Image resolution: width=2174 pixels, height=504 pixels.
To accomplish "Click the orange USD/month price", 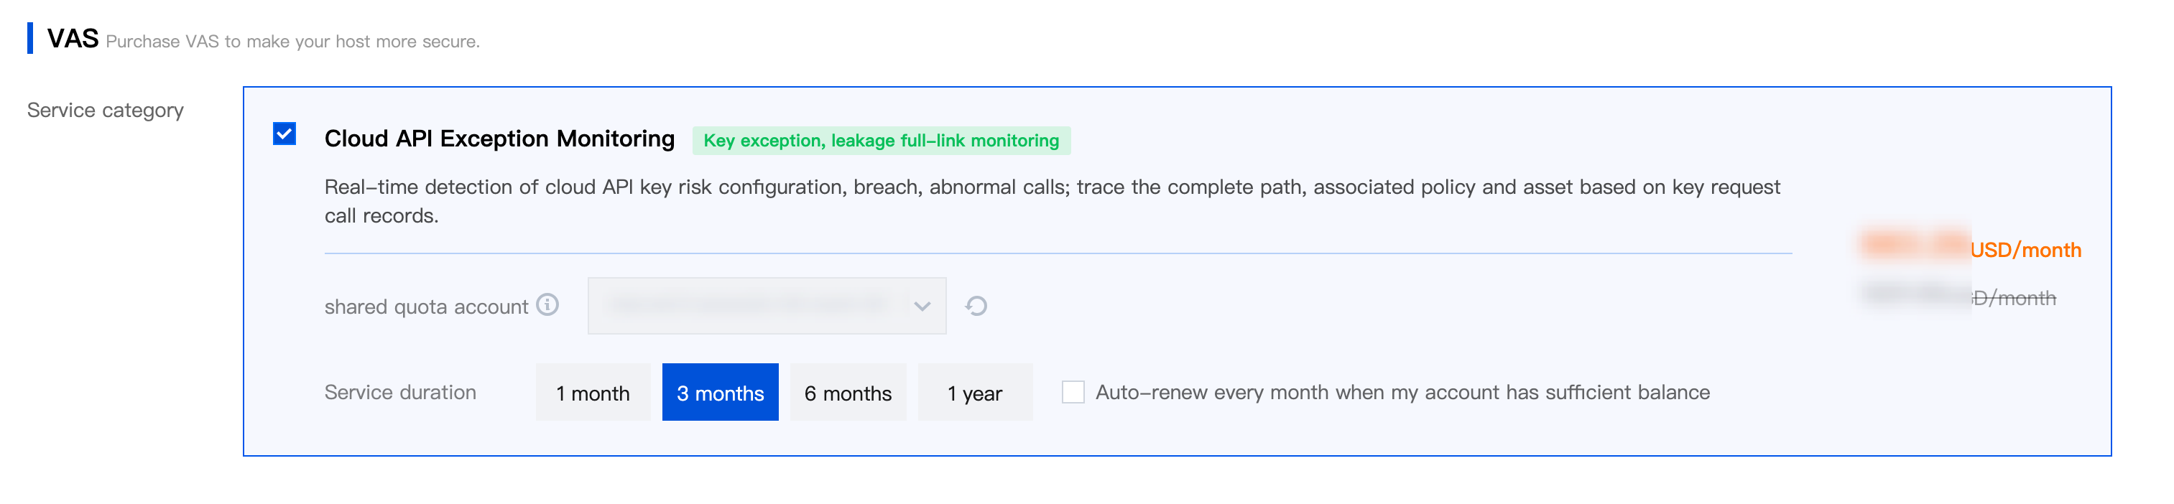I will tap(2025, 251).
